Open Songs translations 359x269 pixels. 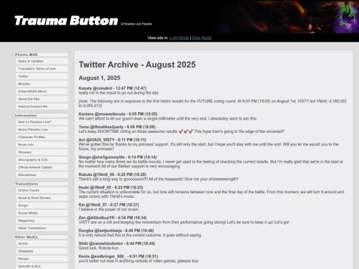coord(42,205)
